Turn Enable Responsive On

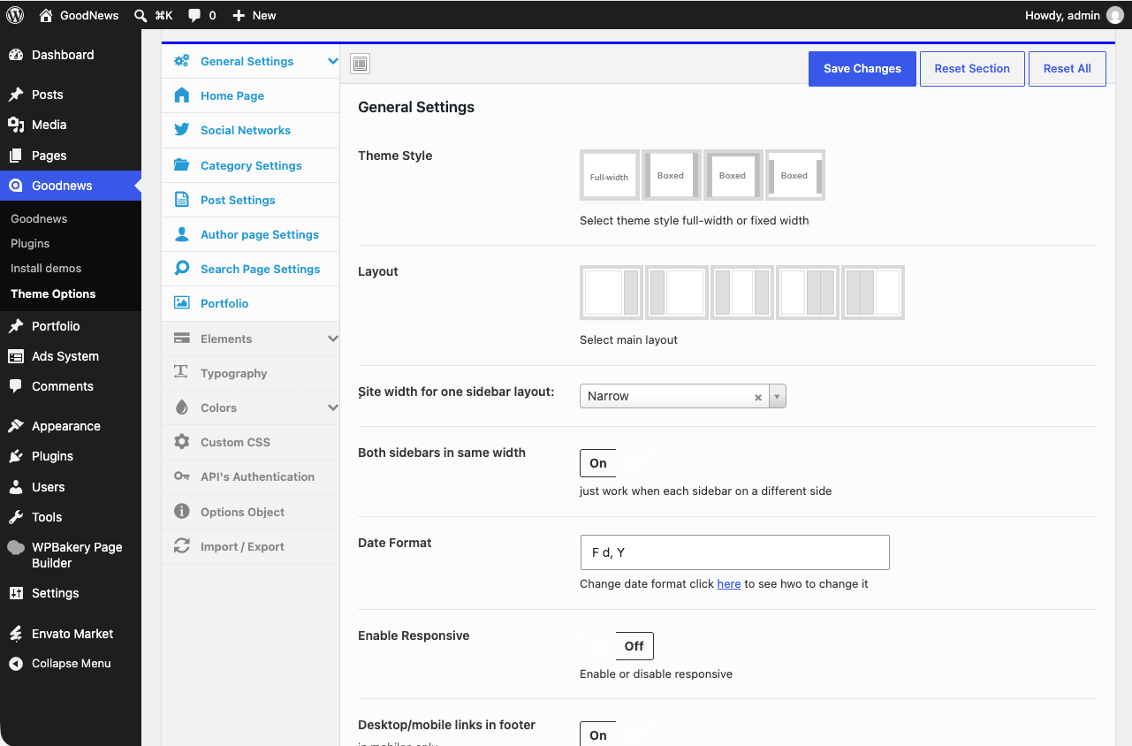598,646
